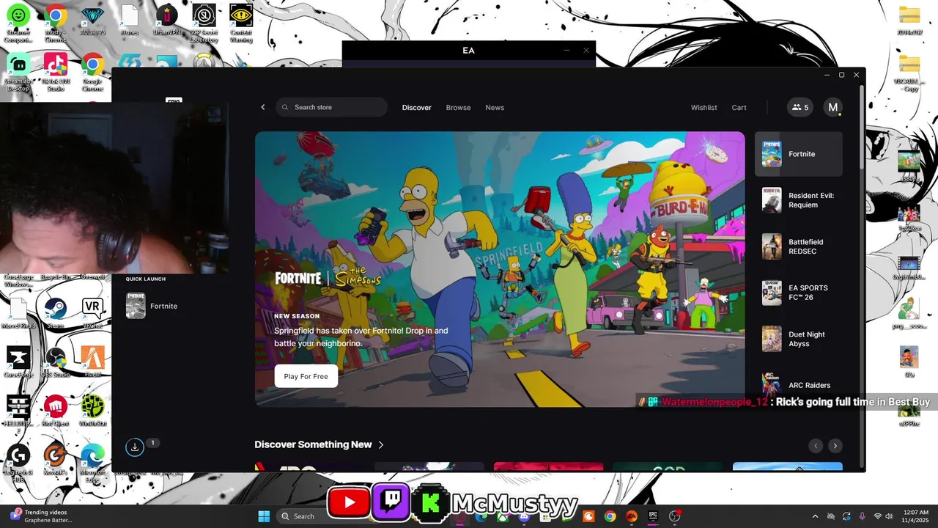Open WinDirStat desktop shortcut
This screenshot has width=938, height=528.
pyautogui.click(x=92, y=411)
